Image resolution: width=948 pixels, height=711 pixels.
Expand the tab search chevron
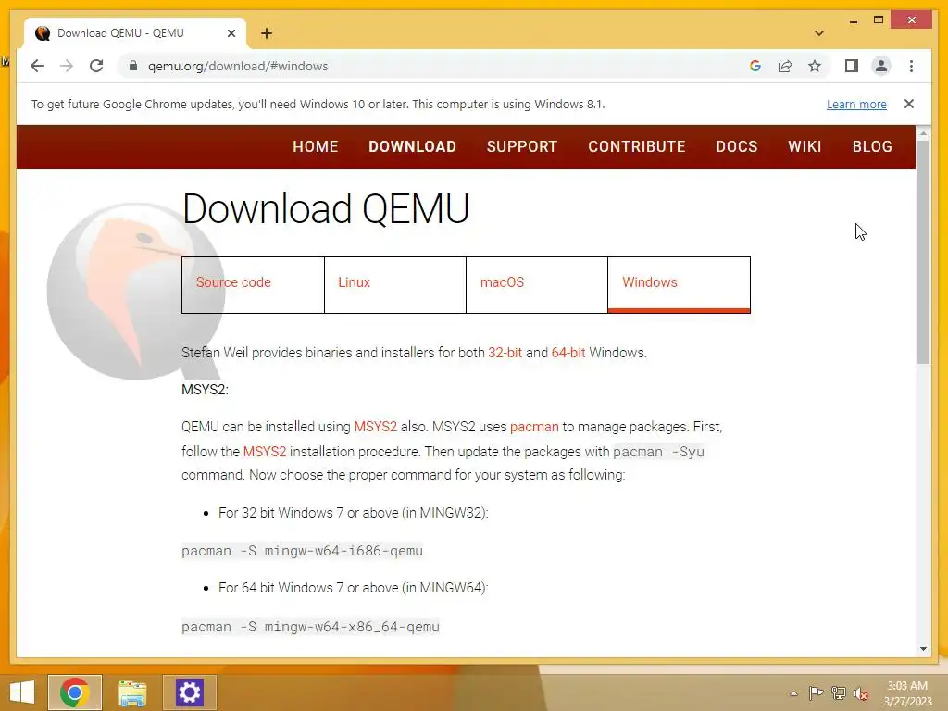818,33
